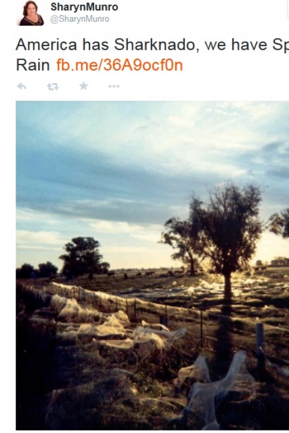Click the reply arrow icon under the tweet

[x=22, y=87]
